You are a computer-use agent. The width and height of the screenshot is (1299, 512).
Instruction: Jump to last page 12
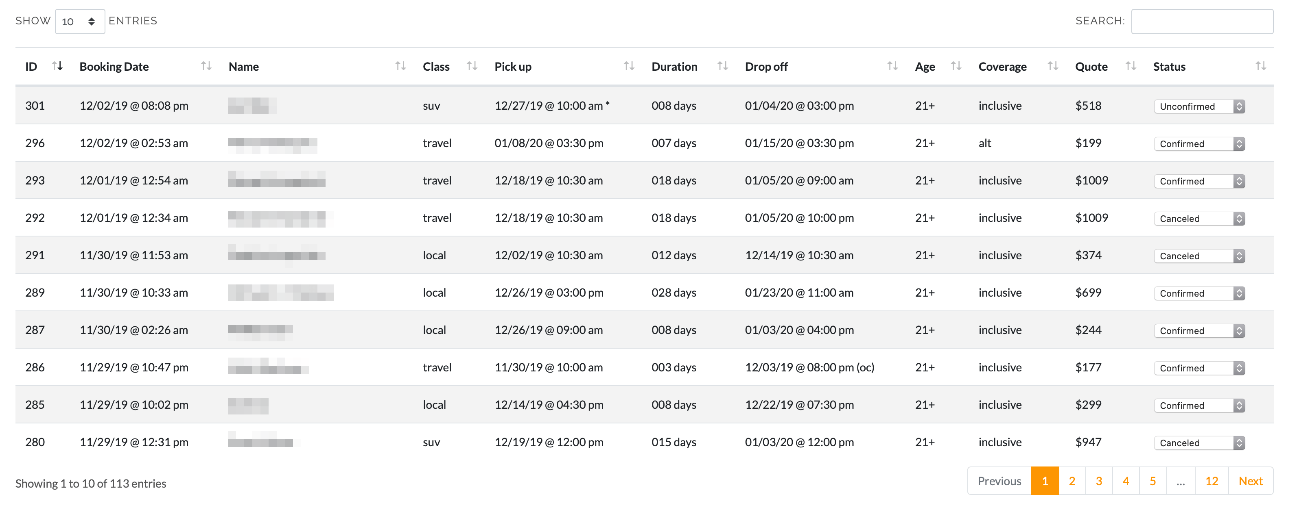tap(1211, 481)
